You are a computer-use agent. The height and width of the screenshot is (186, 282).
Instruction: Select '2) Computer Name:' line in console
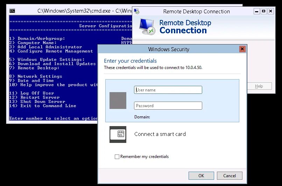[33, 43]
